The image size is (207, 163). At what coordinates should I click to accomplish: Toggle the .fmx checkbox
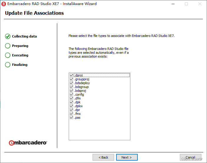tap(71, 114)
